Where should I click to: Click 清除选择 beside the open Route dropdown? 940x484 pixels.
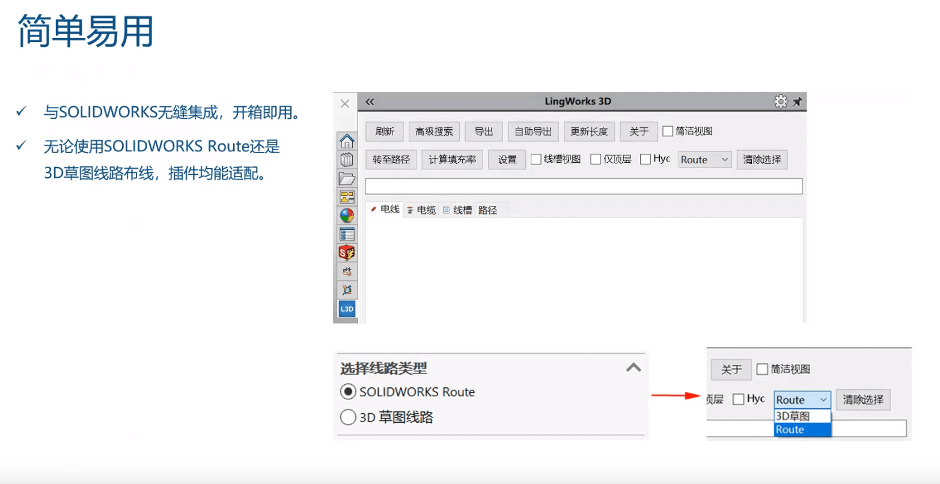point(863,399)
